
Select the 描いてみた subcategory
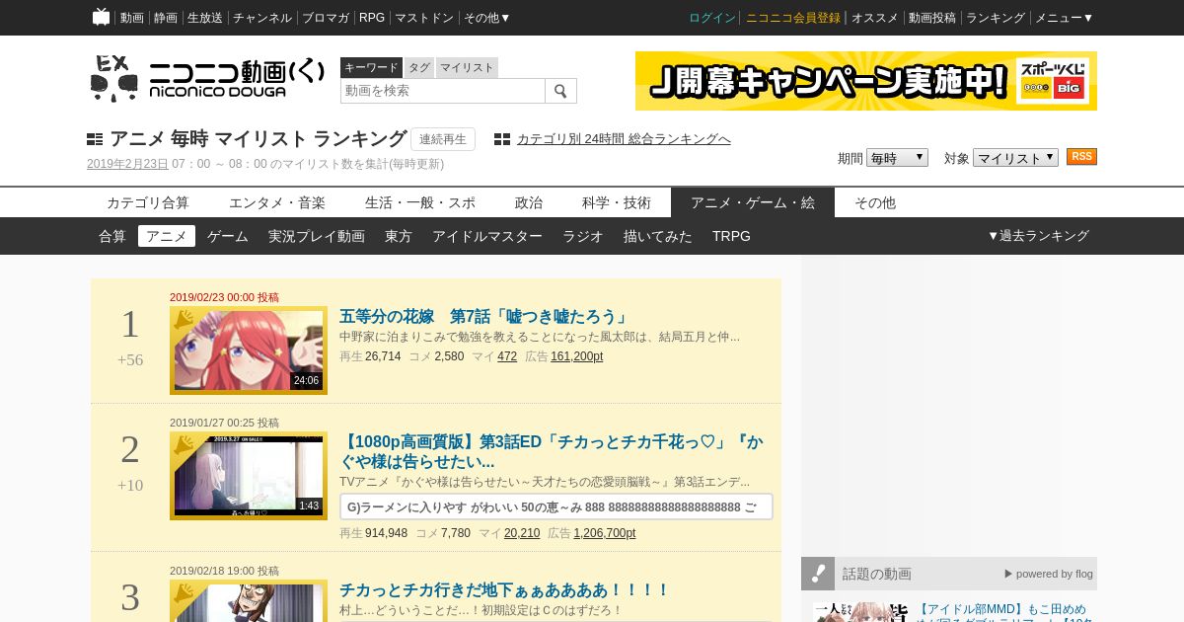(658, 236)
